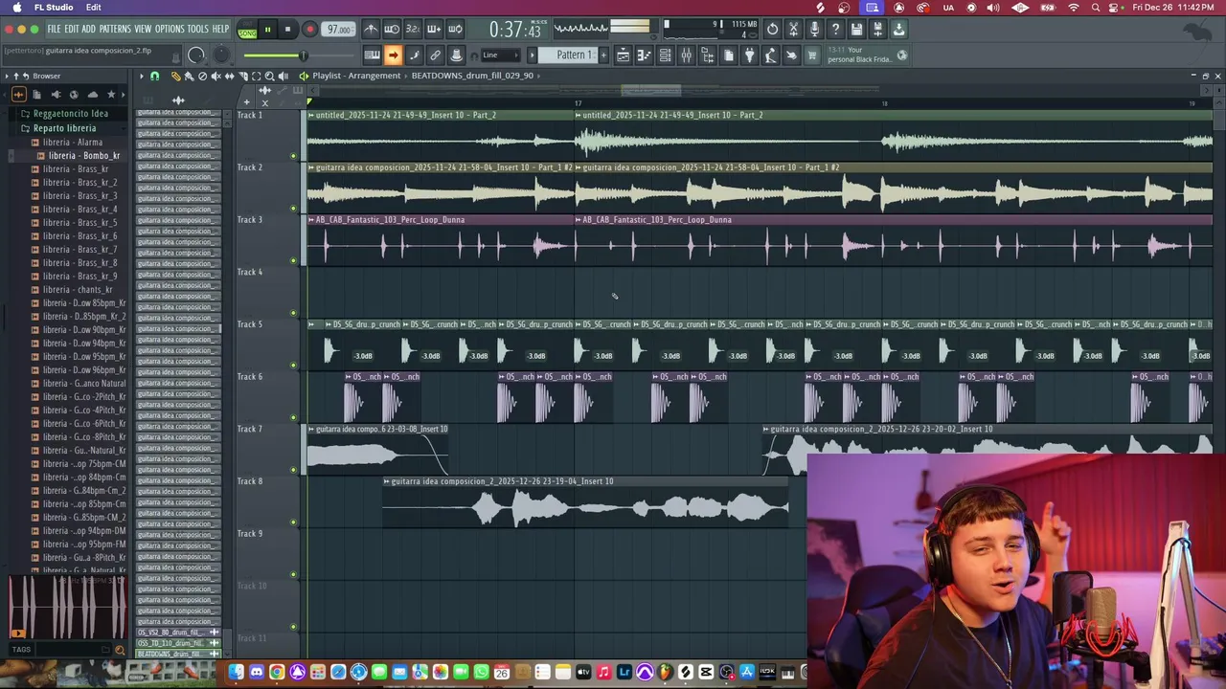Screen dimensions: 1226x689
Task: Open the TOOLS menu
Action: click(197, 30)
